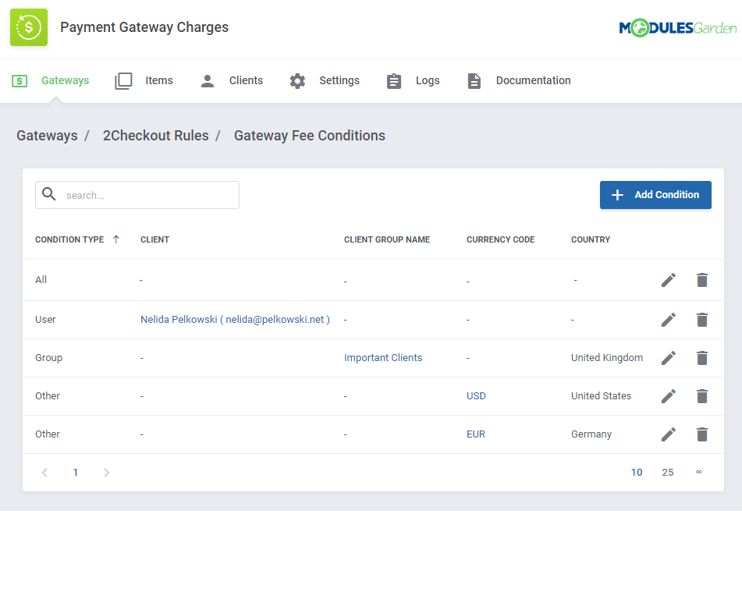Viewport: 742px width, 613px height.
Task: Open the Logs tab
Action: (413, 81)
